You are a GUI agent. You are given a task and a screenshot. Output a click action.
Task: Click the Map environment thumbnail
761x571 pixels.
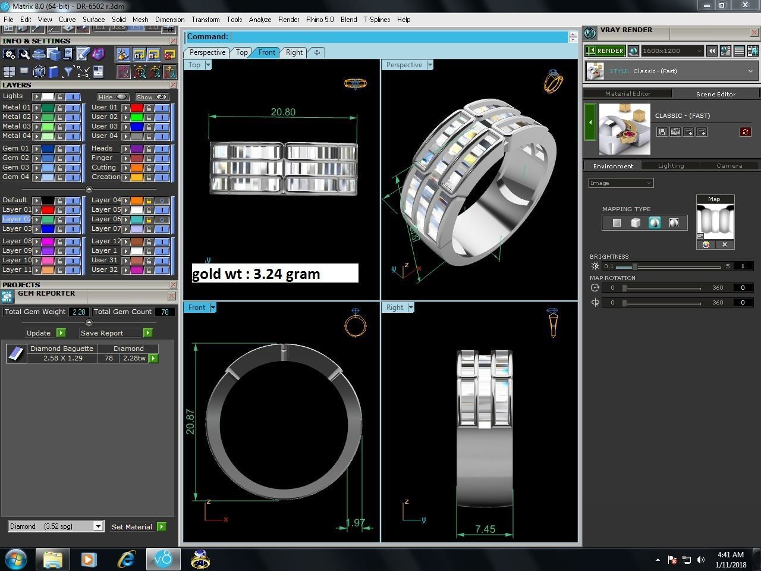715,221
